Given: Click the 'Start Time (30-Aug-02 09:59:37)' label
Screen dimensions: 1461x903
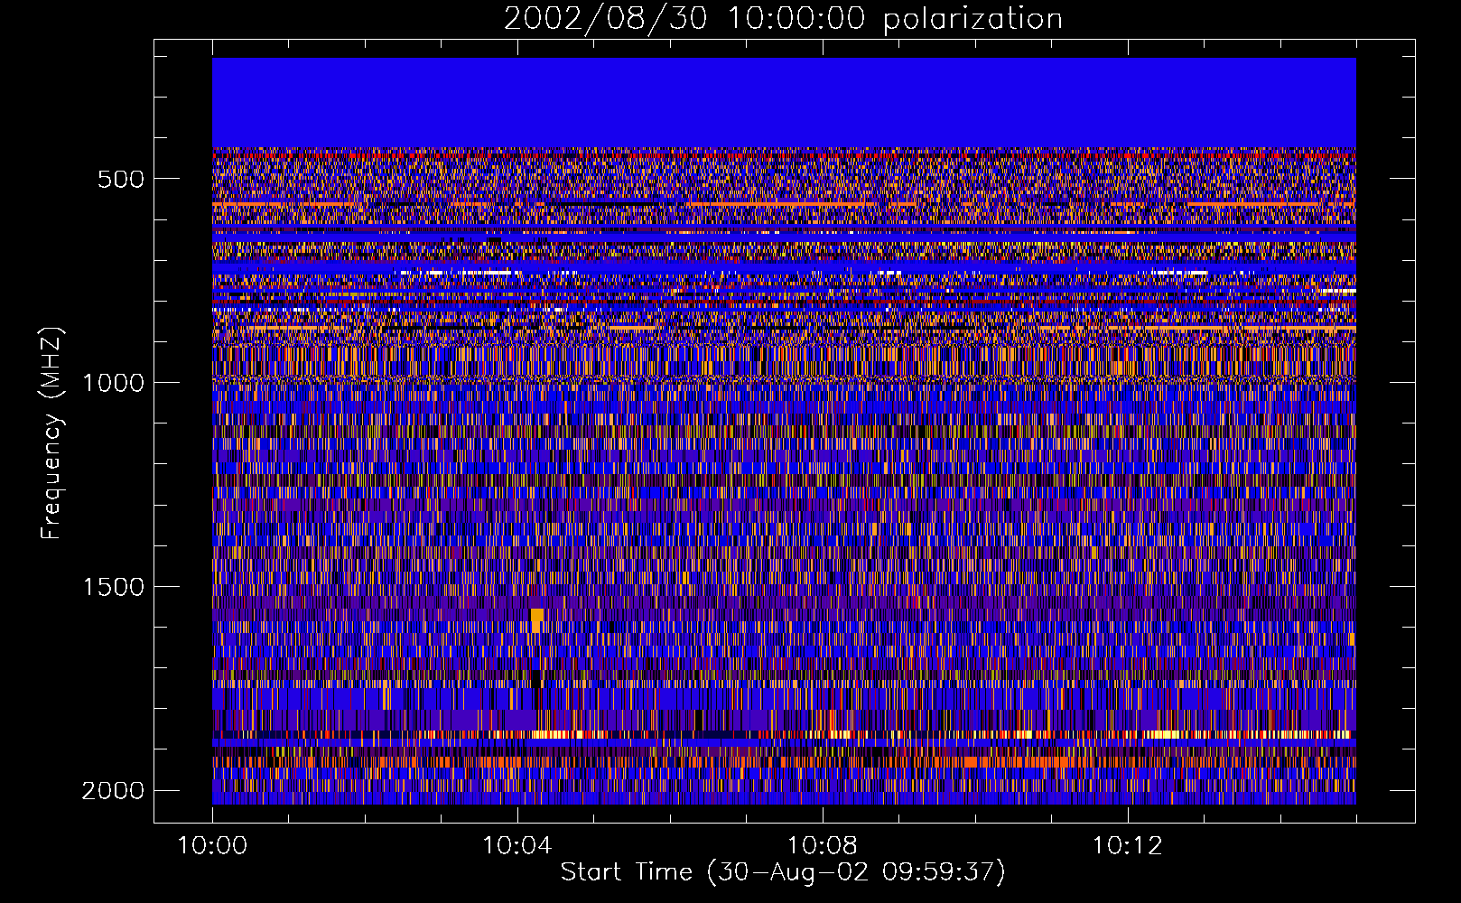Looking at the screenshot, I should click(783, 872).
